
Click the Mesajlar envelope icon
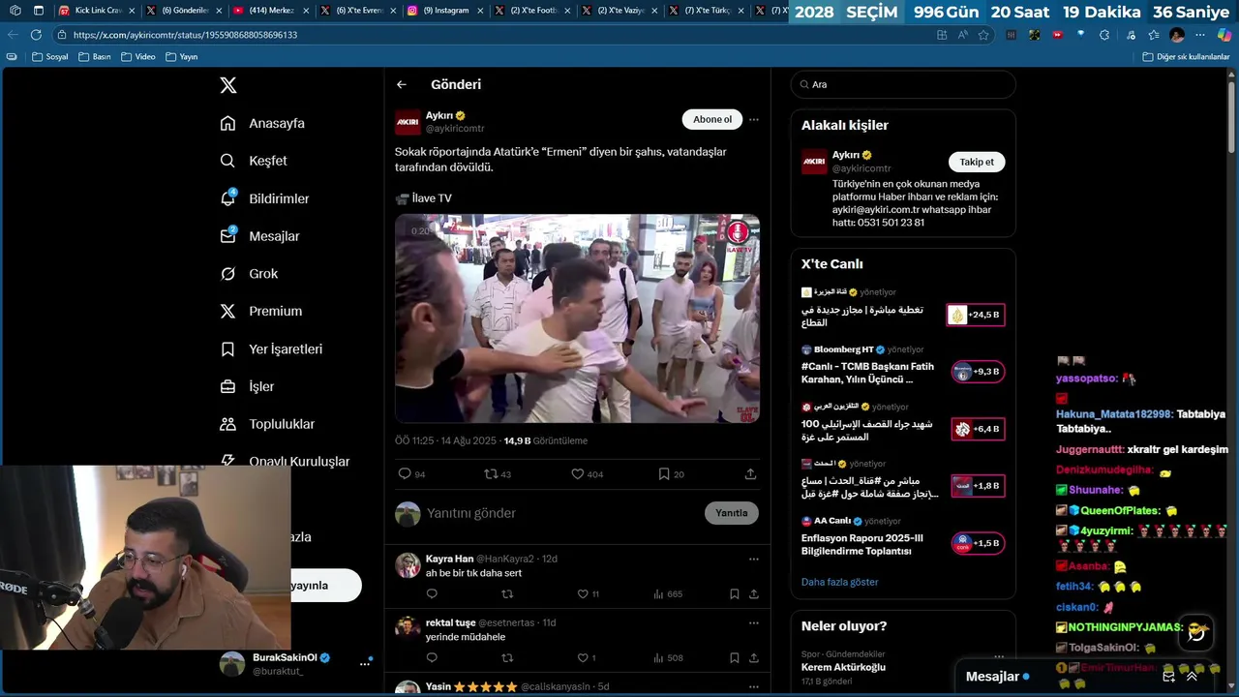point(227,236)
